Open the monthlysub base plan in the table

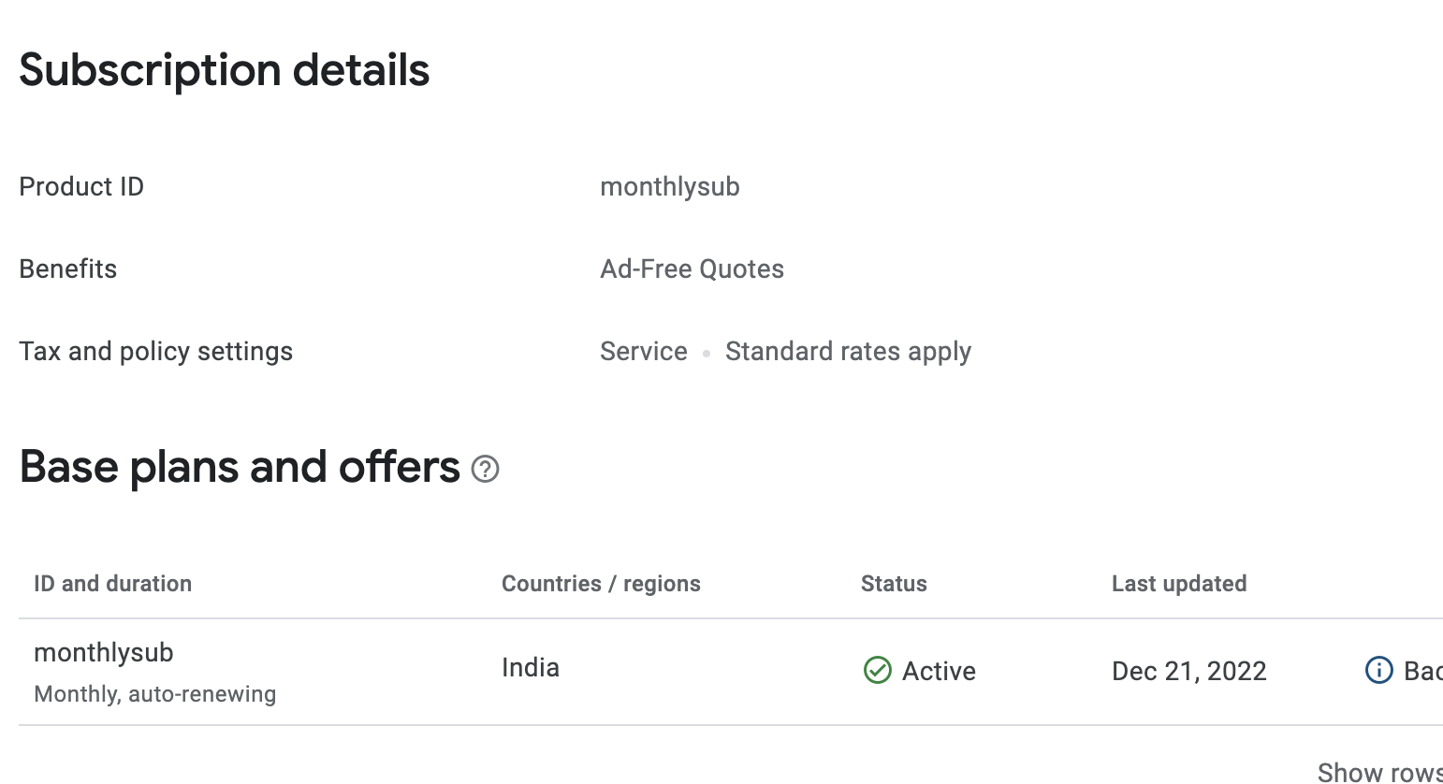coord(104,653)
